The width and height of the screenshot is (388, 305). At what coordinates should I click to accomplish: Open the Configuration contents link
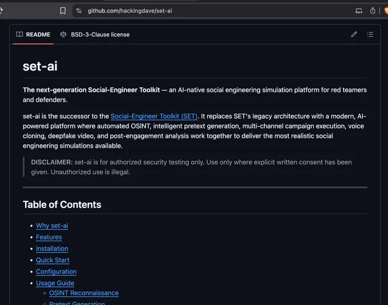(56, 271)
